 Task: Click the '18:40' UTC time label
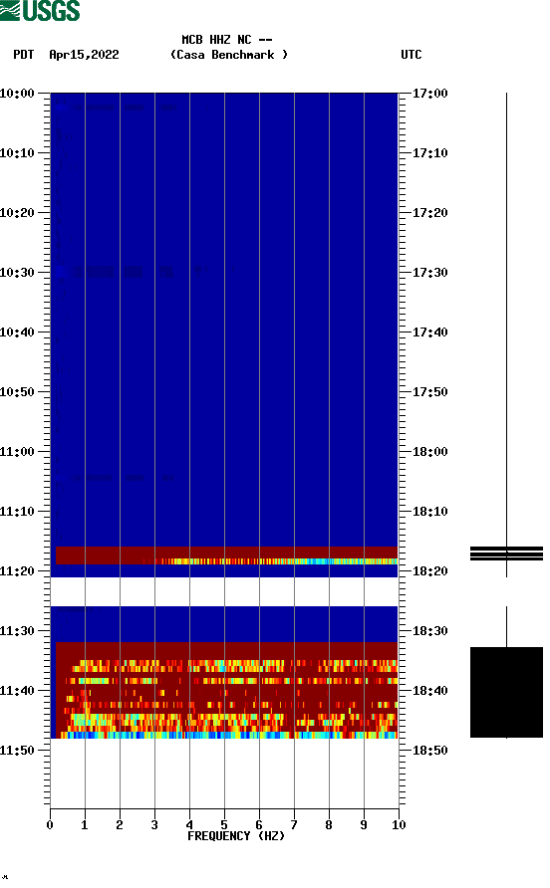(x=429, y=690)
